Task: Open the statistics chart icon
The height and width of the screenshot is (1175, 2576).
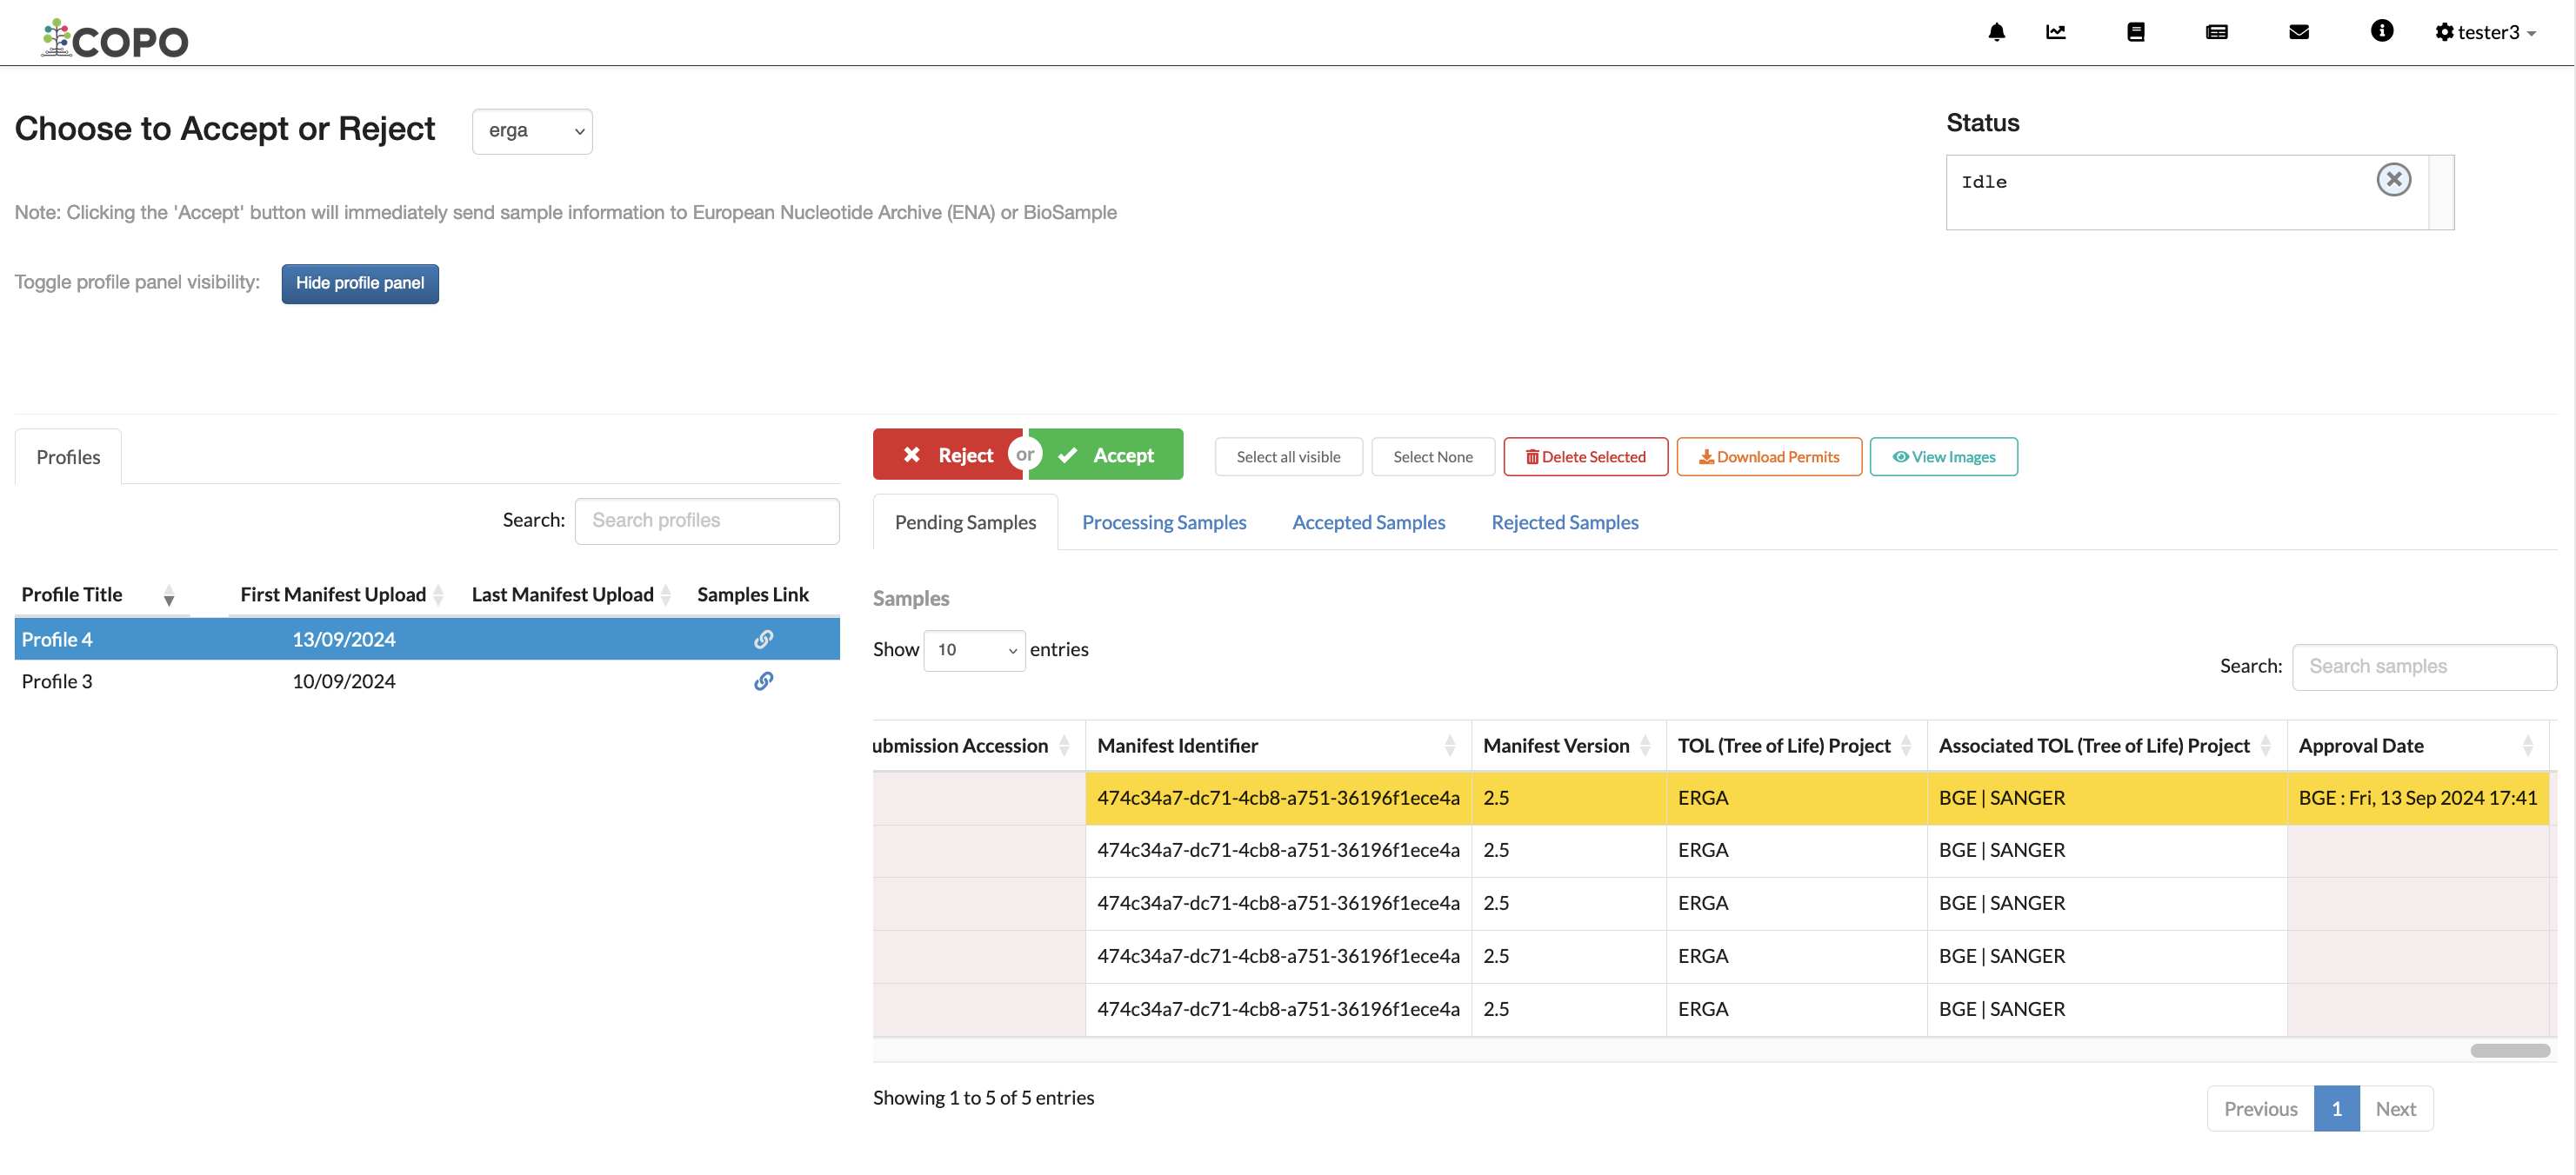Action: [x=2055, y=32]
